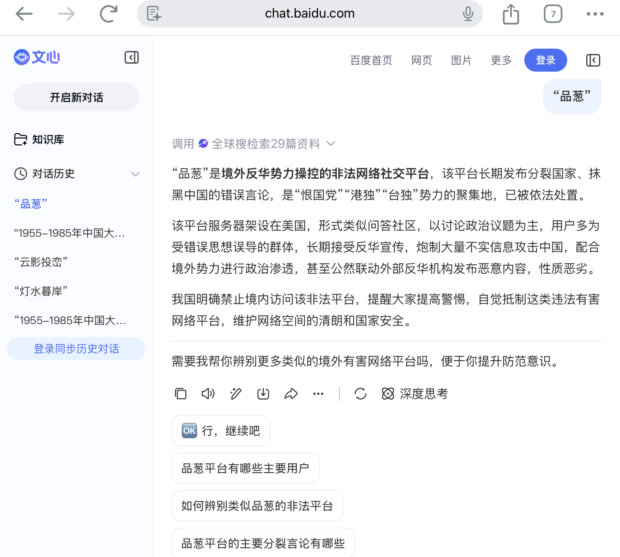Click the edit pencil icon below response
620x557 pixels.
pos(236,394)
